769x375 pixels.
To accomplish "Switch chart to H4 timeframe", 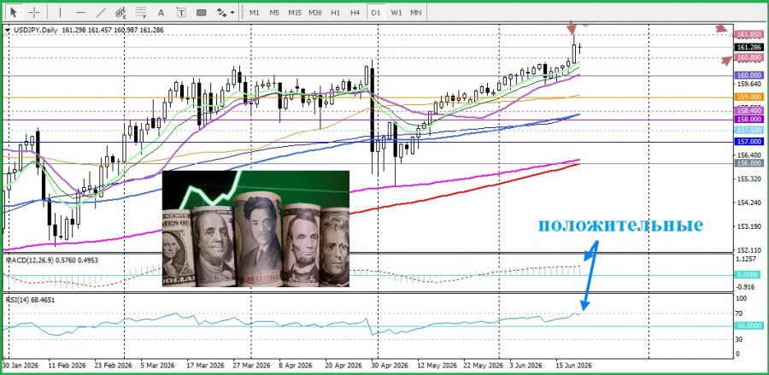I will (x=355, y=13).
